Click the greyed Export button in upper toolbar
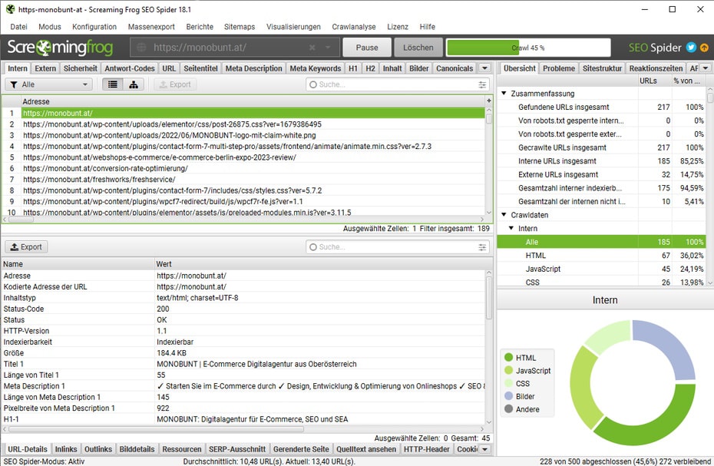Image resolution: width=714 pixels, height=466 pixels. (175, 84)
